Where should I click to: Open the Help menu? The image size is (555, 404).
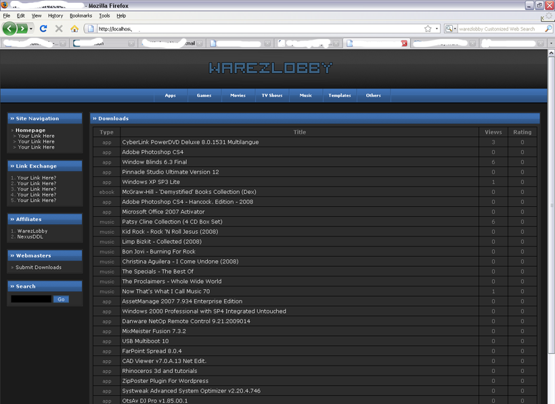click(121, 16)
